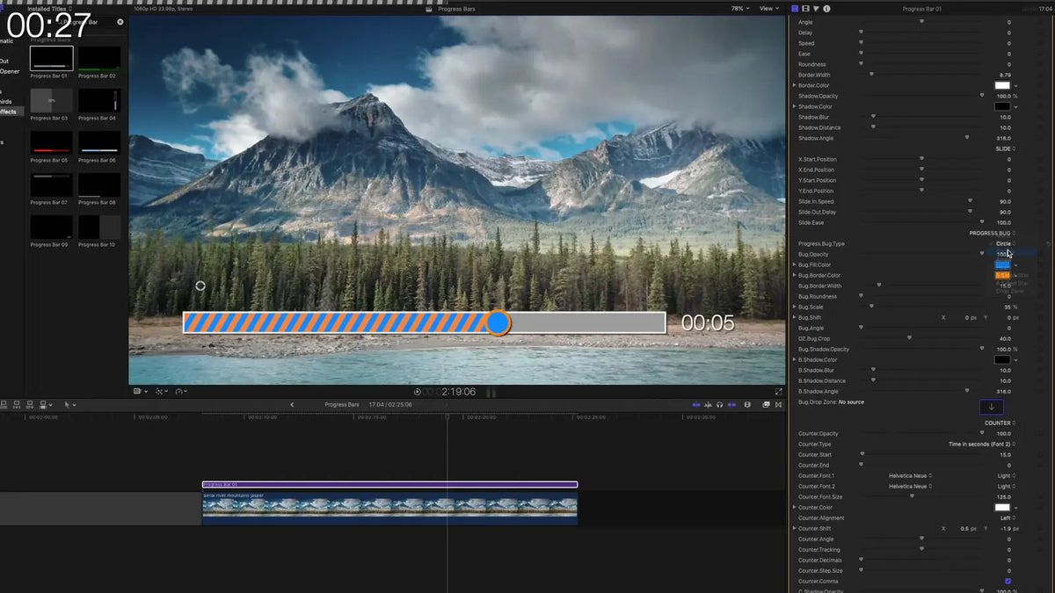Expand B.Shadow.Color disclosure triangle
The image size is (1055, 593).
(x=795, y=359)
